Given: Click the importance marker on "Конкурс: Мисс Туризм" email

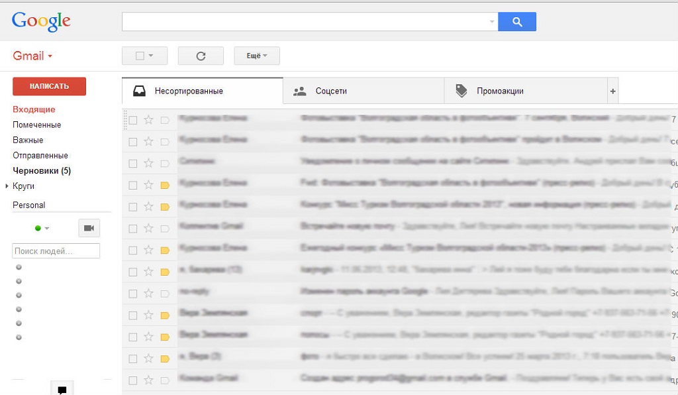Looking at the screenshot, I should tap(165, 207).
